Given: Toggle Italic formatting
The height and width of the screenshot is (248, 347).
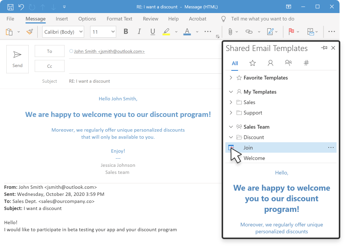Looking at the screenshot, I should [139, 32].
